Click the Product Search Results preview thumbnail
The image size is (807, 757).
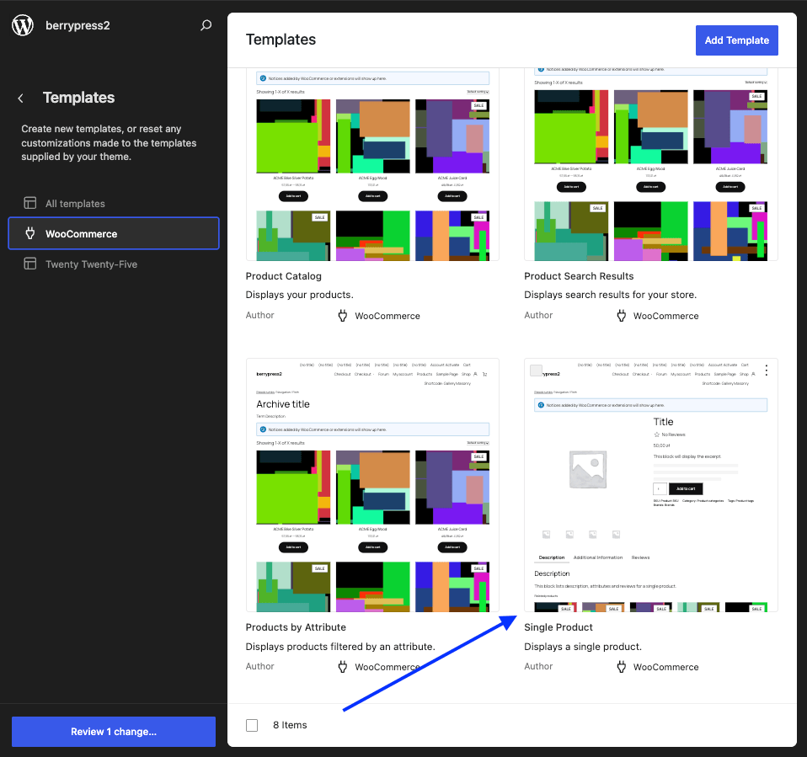pyautogui.click(x=650, y=165)
